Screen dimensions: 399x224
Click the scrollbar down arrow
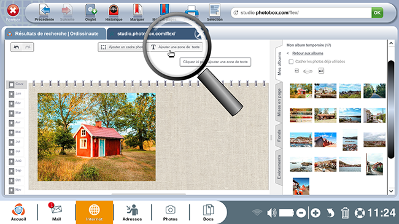tap(391, 191)
